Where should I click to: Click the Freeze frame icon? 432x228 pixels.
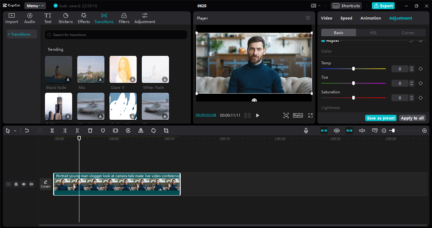tap(116, 131)
